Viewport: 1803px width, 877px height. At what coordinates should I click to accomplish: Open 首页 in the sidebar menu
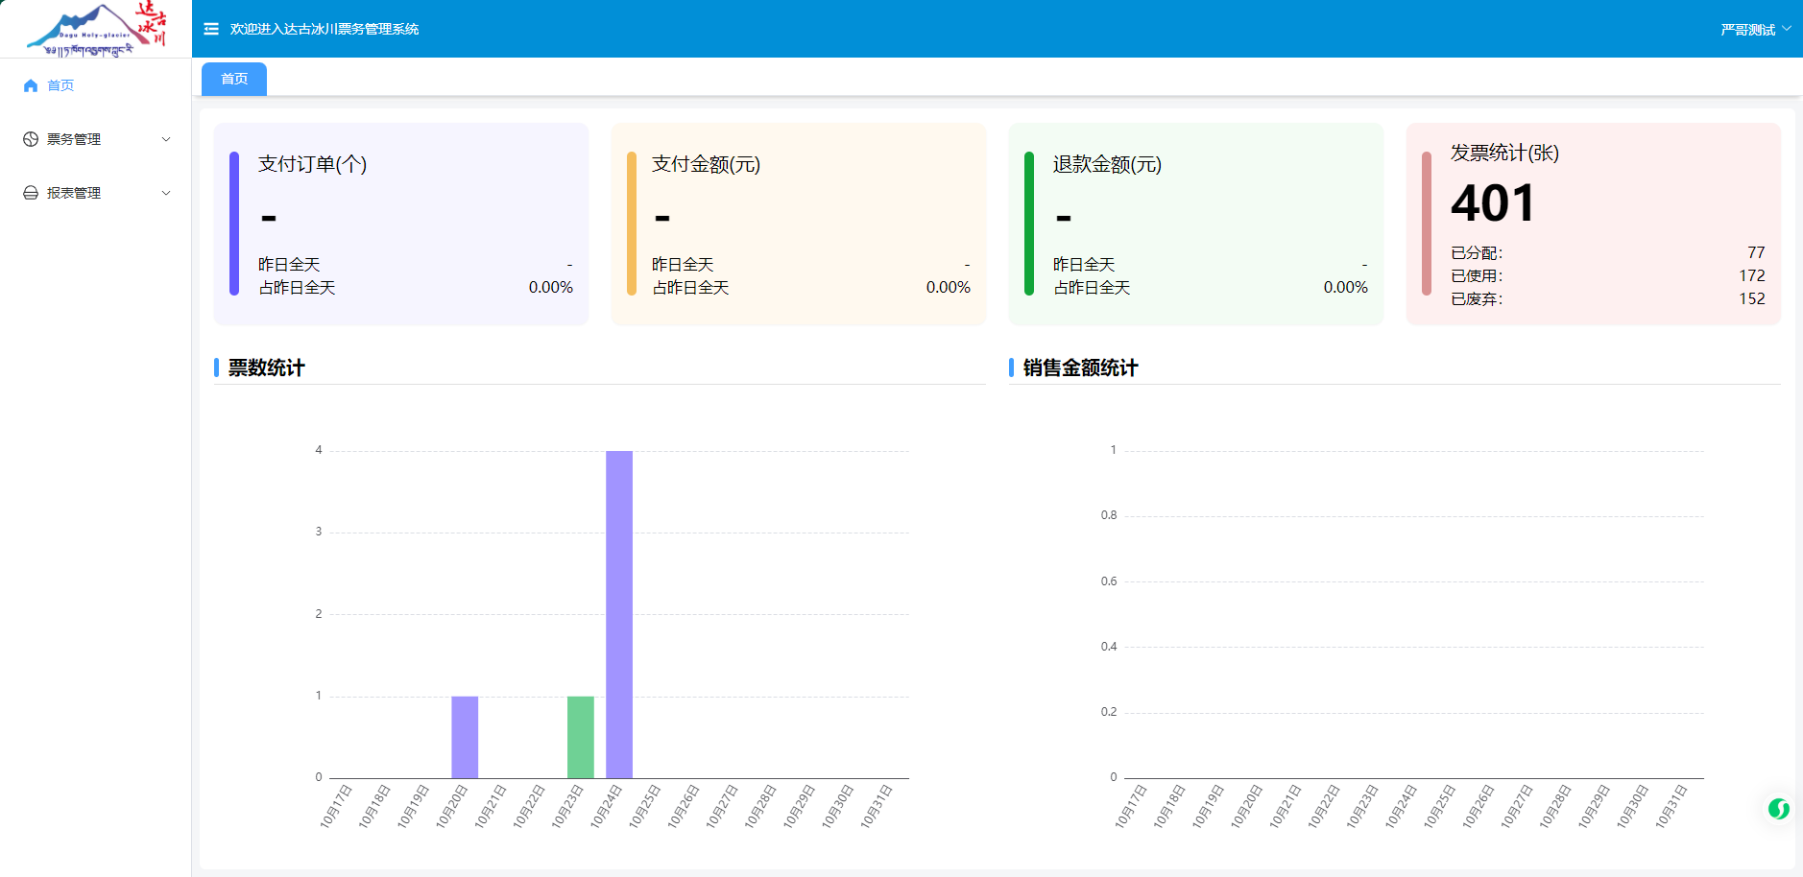pyautogui.click(x=60, y=85)
